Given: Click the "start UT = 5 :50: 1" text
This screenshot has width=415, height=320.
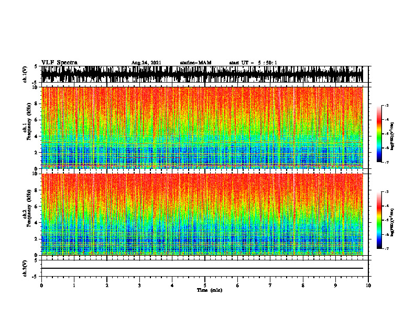Looking at the screenshot, I should click(253, 63).
